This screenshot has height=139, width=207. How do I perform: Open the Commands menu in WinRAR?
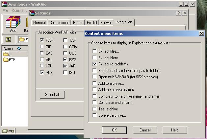20,11
